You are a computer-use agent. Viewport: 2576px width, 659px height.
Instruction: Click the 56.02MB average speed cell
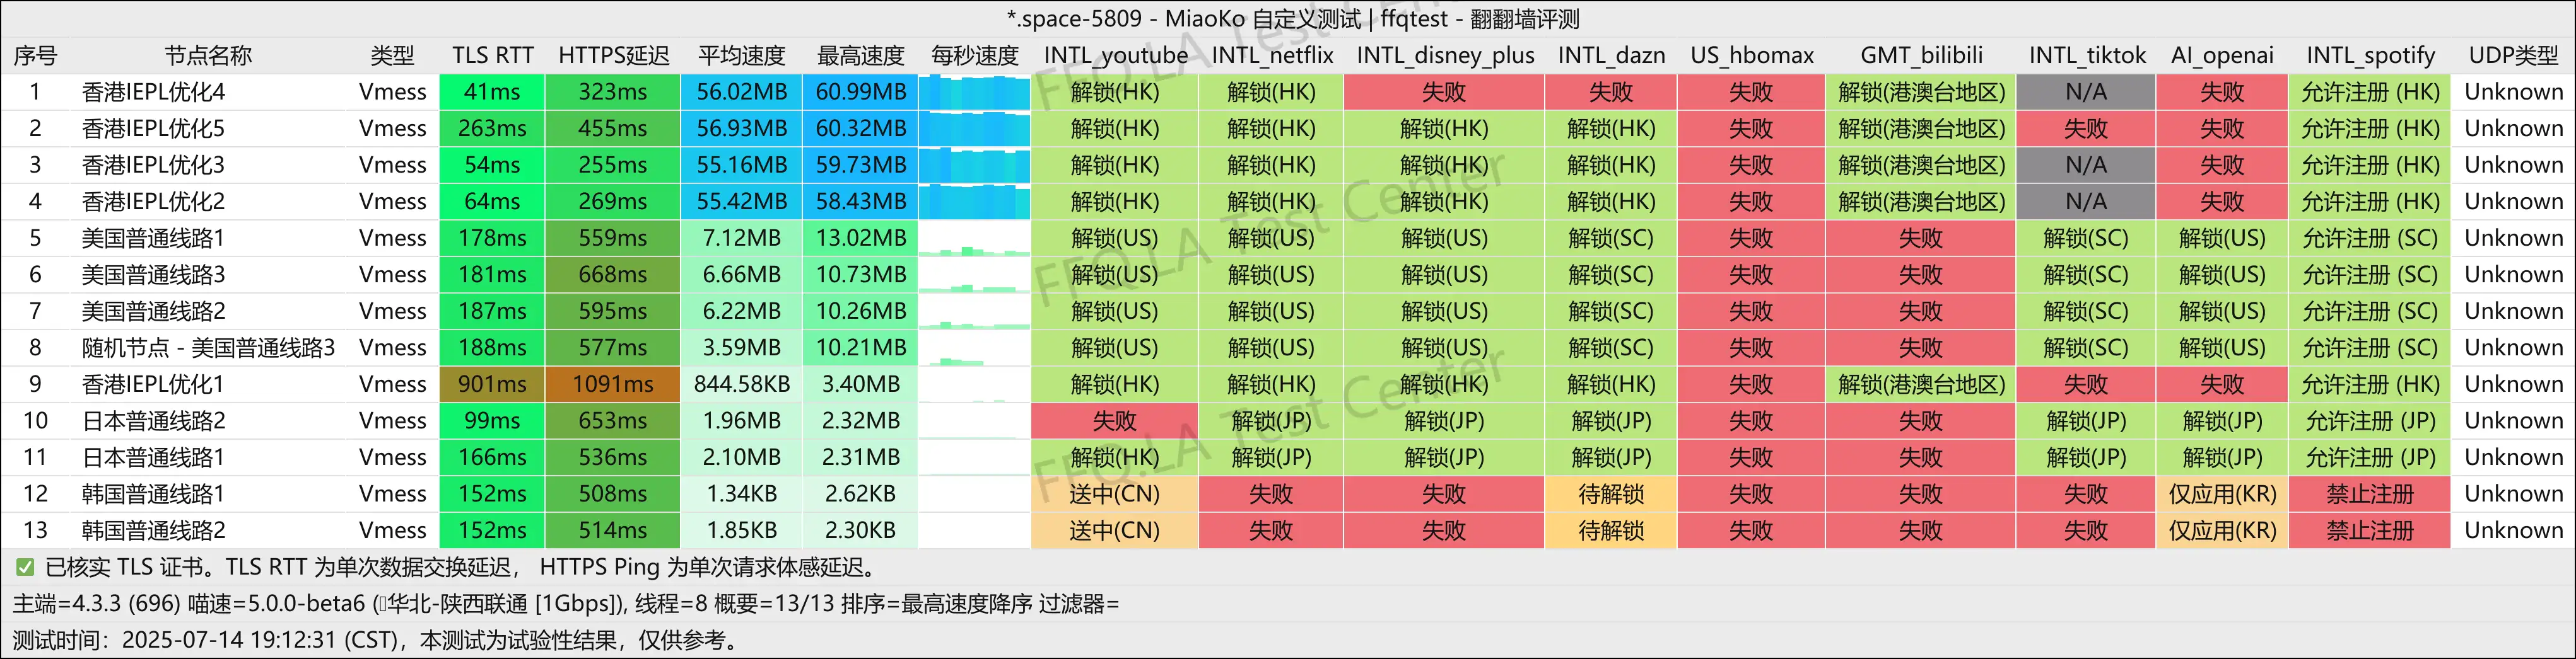[741, 92]
